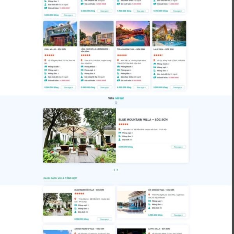The height and width of the screenshot is (234, 234).
Task: Click the capacity person icon in Lala Villa card
Action: [154, 74]
